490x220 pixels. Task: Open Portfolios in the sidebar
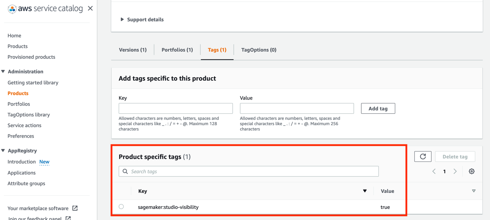[x=19, y=104]
